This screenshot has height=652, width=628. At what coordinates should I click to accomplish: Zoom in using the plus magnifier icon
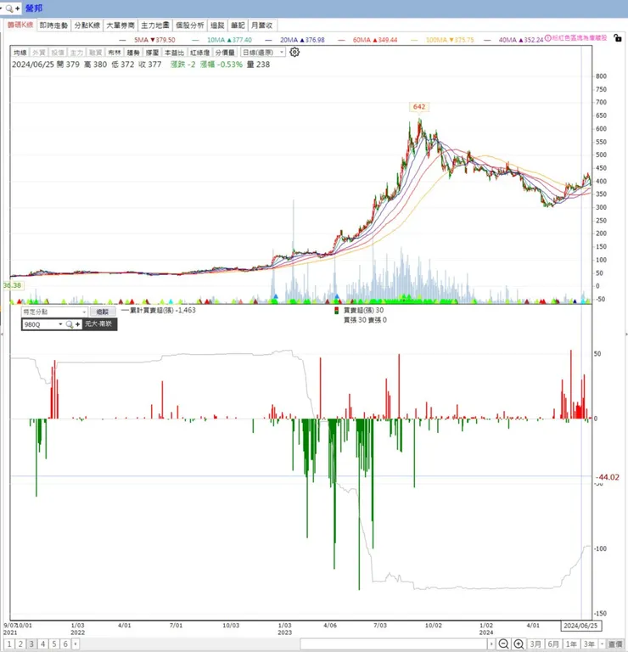pyautogui.click(x=519, y=644)
